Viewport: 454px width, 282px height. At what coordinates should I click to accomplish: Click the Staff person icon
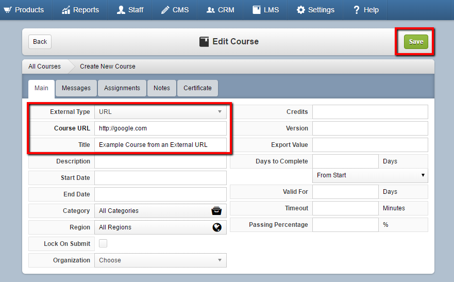[121, 10]
